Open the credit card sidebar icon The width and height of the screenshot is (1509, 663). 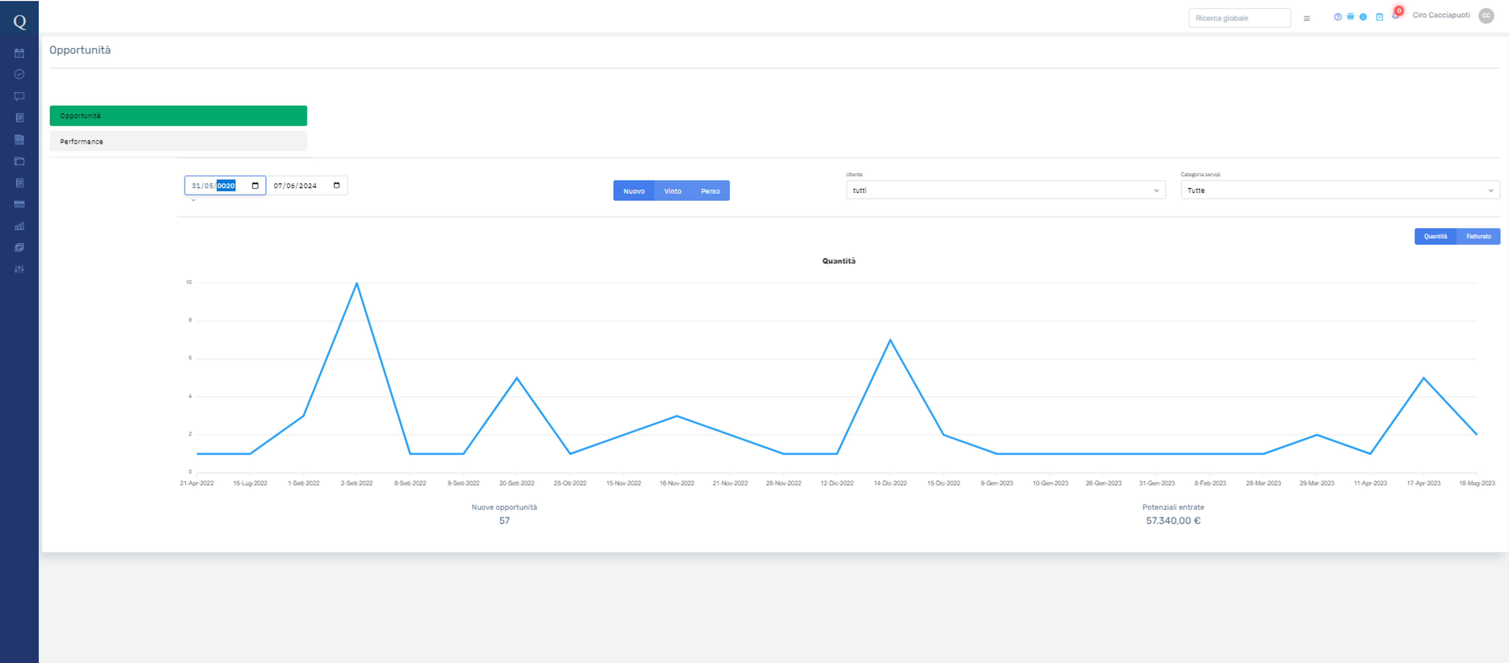click(19, 204)
